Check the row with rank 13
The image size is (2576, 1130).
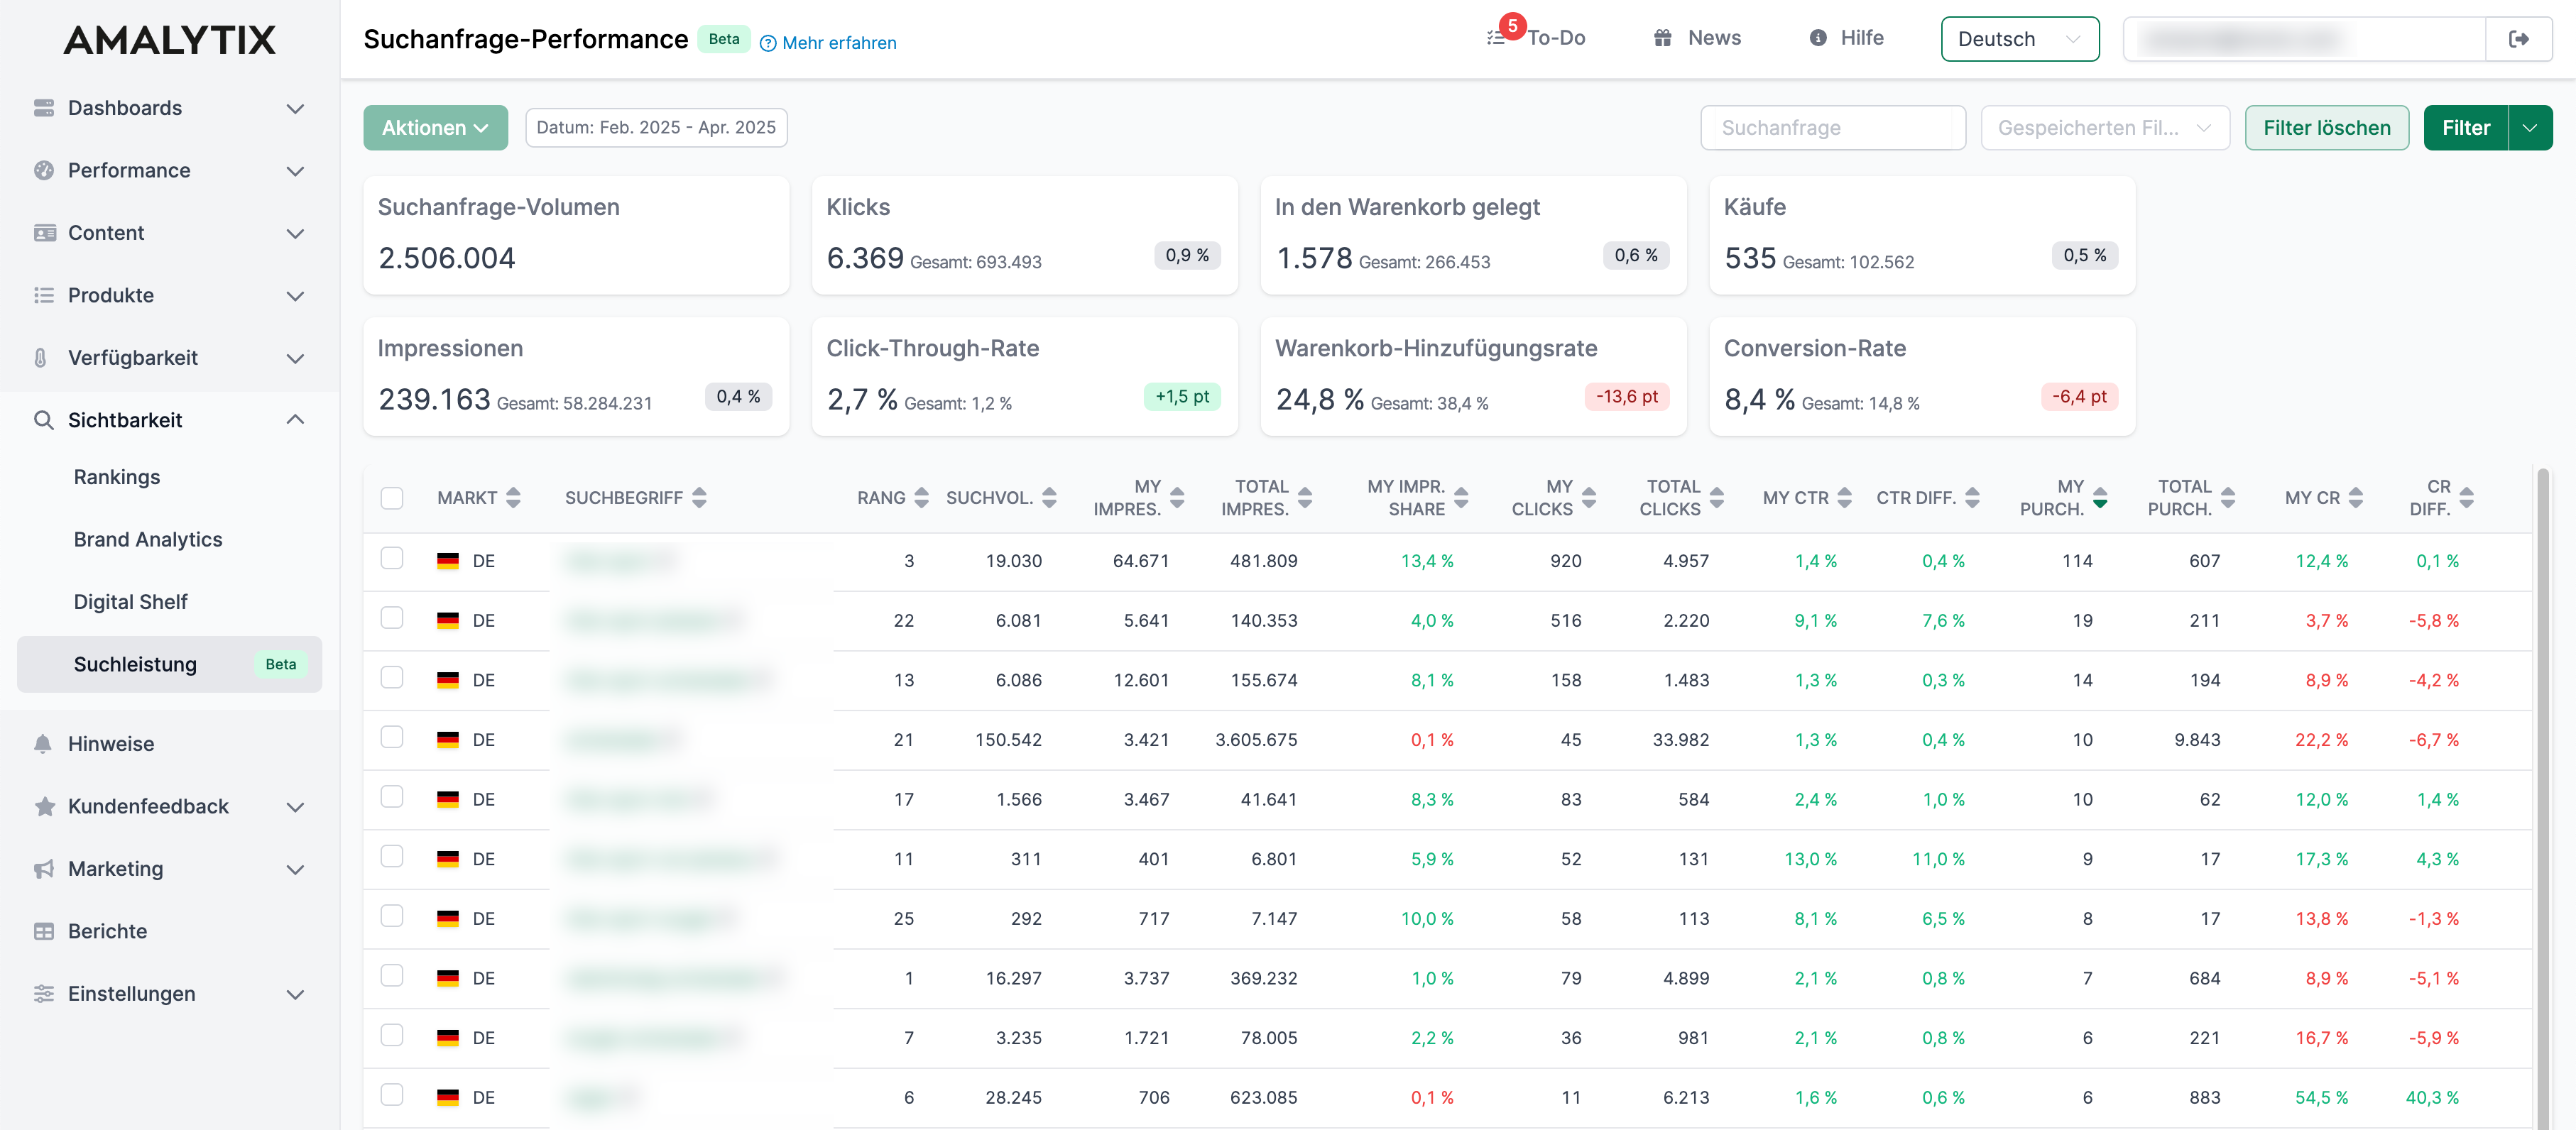point(392,677)
